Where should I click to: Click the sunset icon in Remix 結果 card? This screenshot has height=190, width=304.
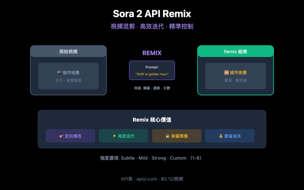click(x=226, y=72)
